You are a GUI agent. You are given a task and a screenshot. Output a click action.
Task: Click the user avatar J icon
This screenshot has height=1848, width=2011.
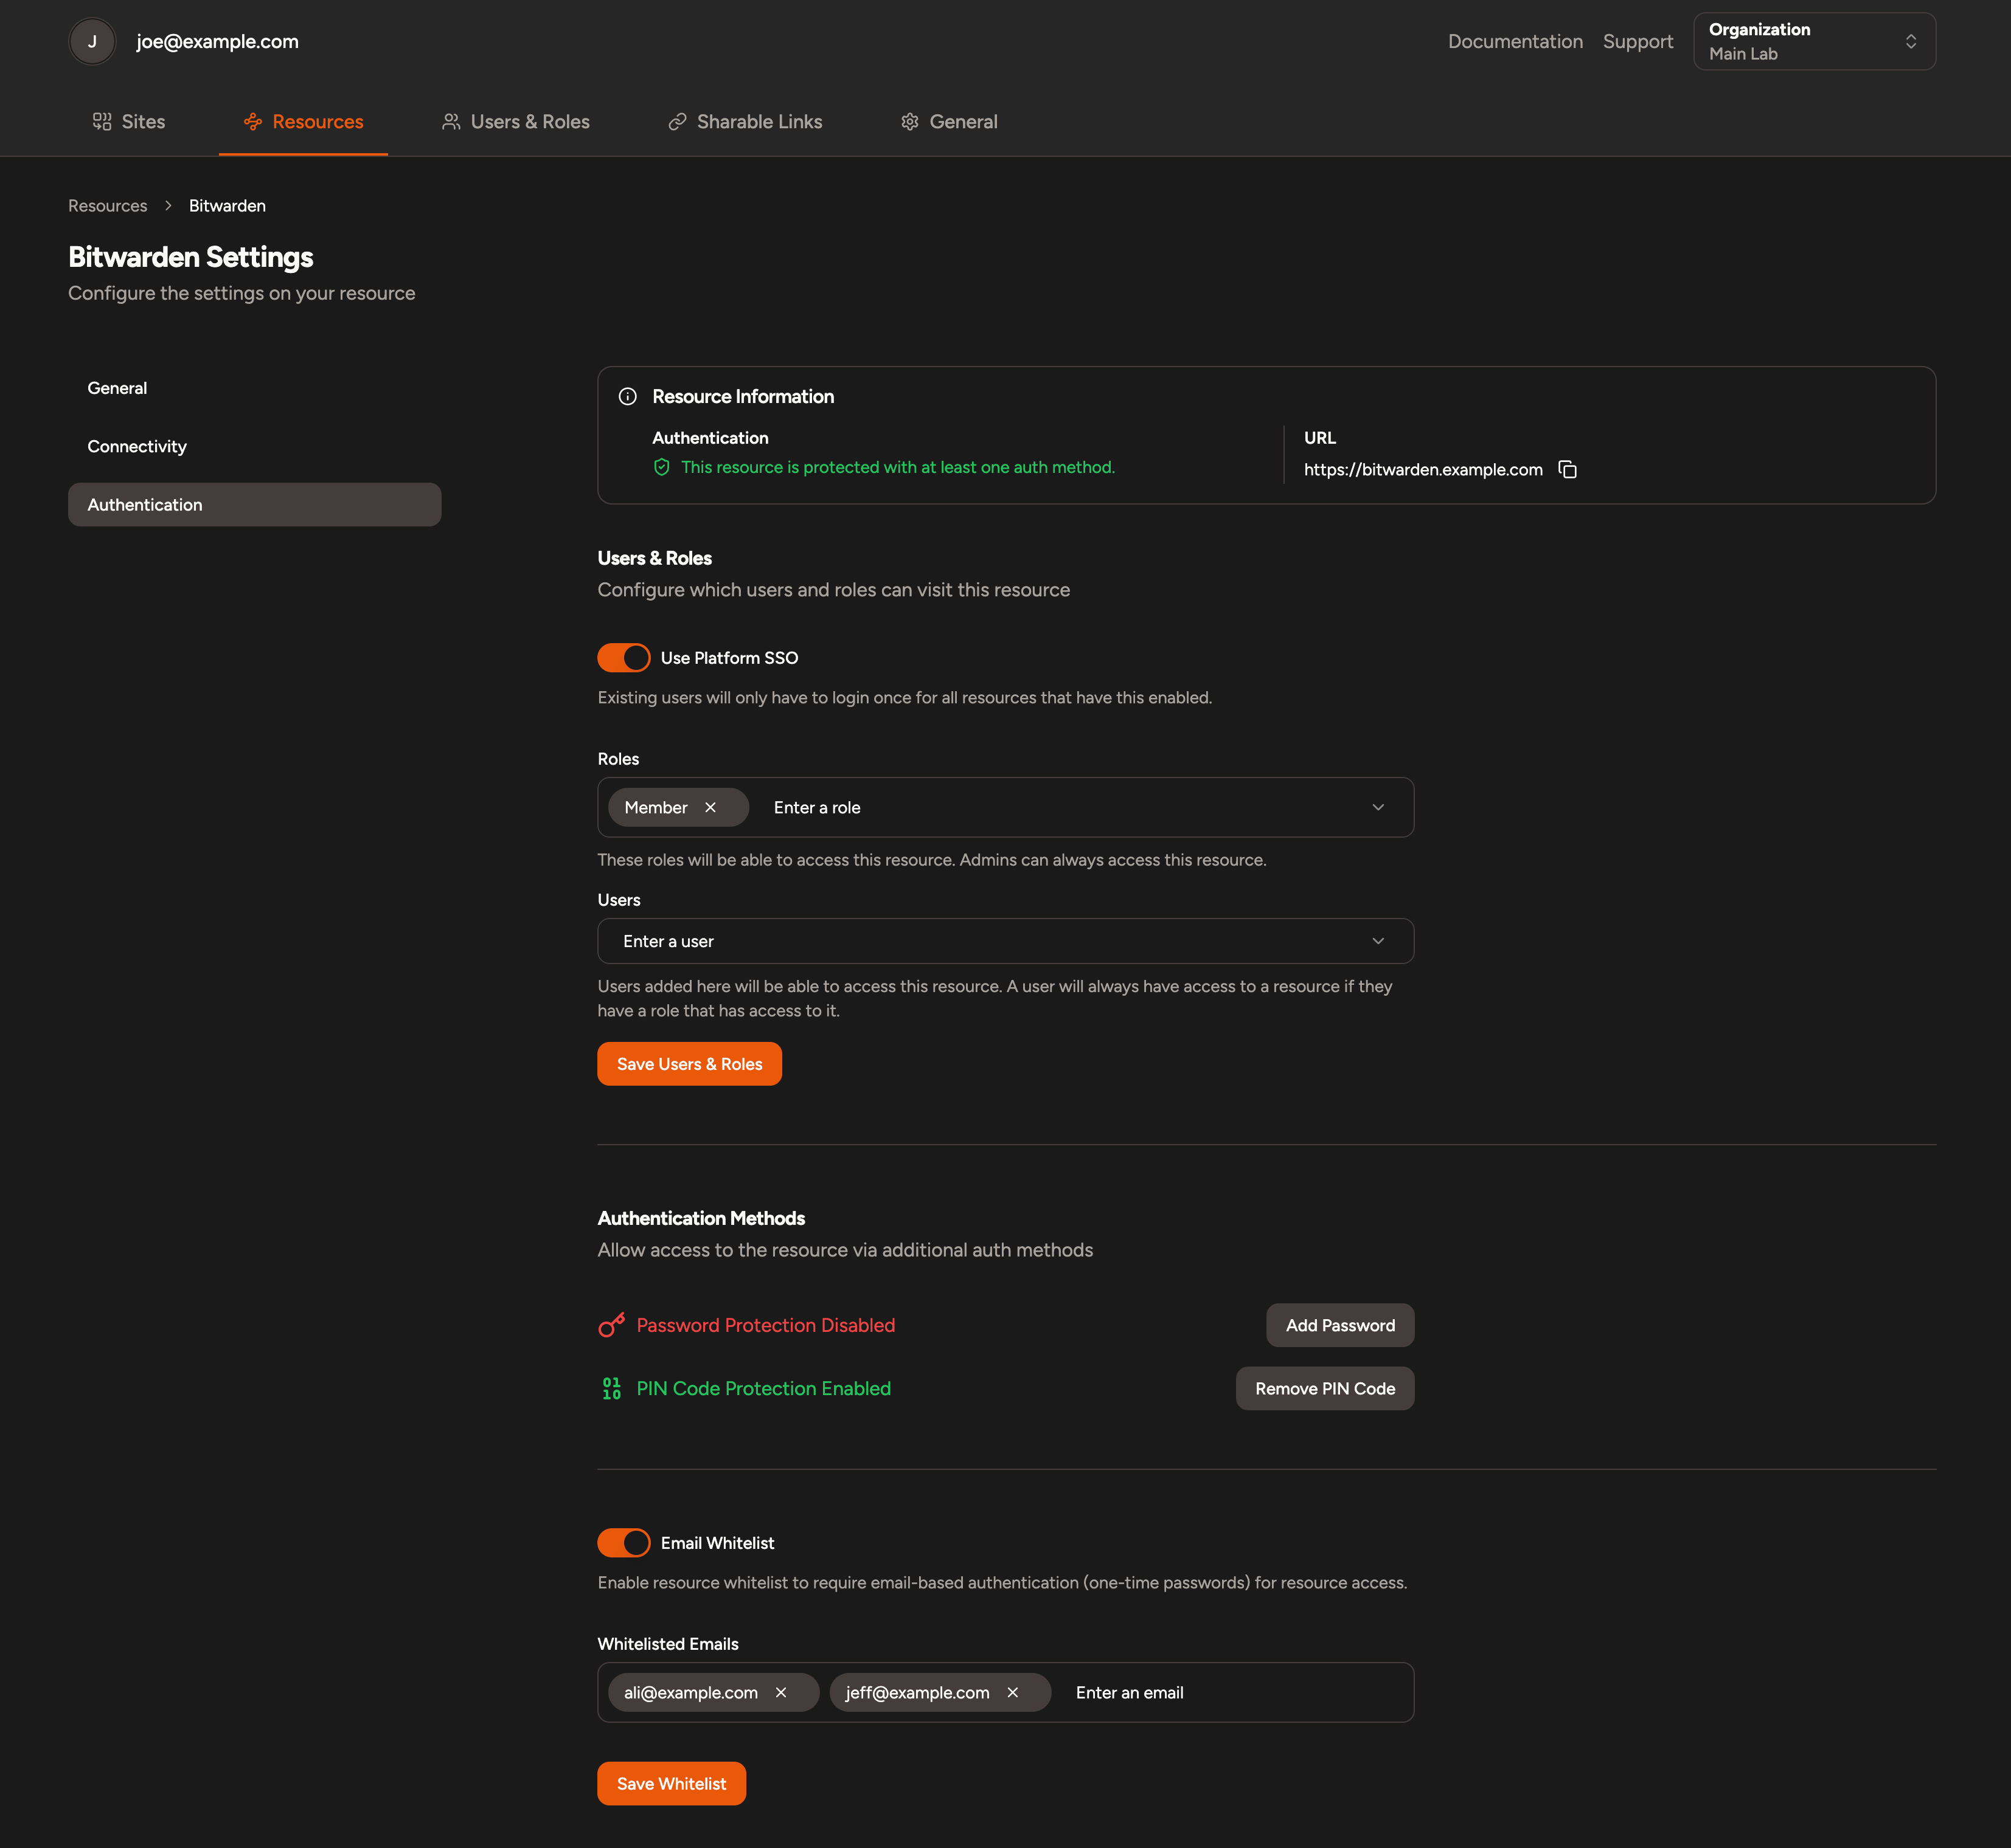click(x=92, y=42)
